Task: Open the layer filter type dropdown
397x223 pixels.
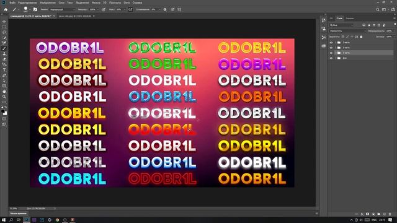Action: [341, 25]
